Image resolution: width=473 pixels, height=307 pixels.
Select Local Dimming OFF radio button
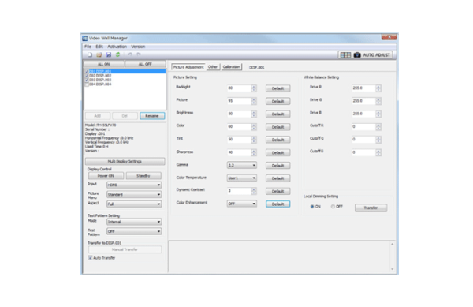click(333, 207)
